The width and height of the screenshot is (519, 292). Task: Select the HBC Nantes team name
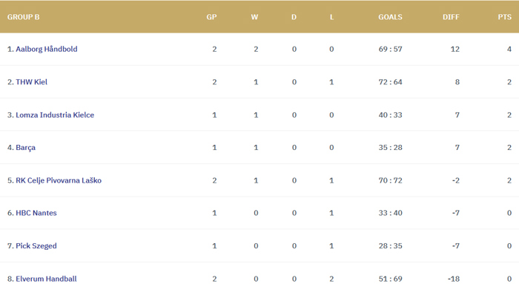(x=36, y=213)
